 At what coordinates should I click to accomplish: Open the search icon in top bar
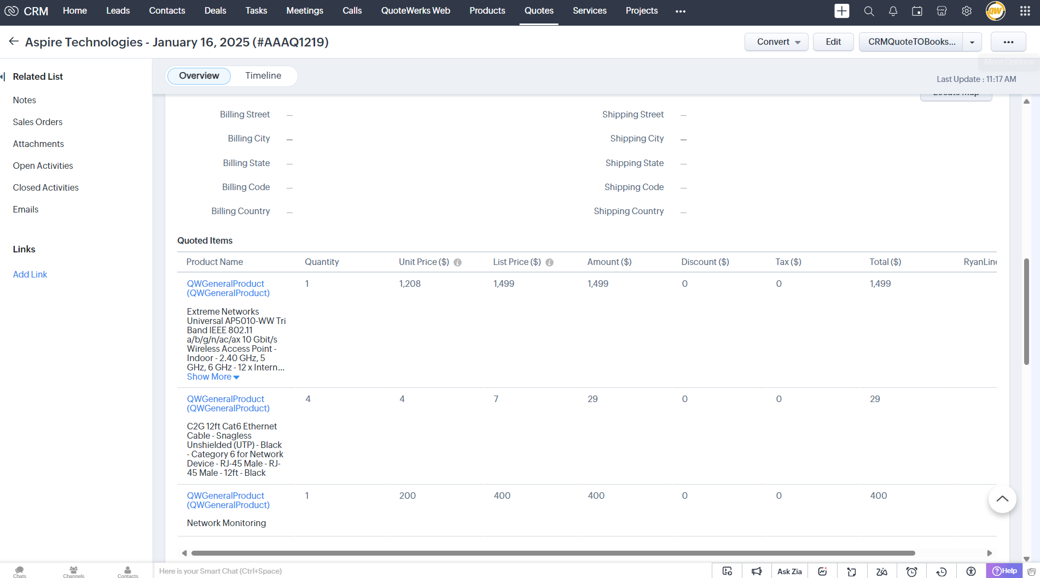coord(869,11)
